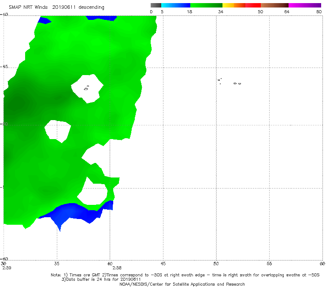This screenshot has width=326, height=287.
Task: Pick the yellow-orange segment of the color bar
Action: 234,5
